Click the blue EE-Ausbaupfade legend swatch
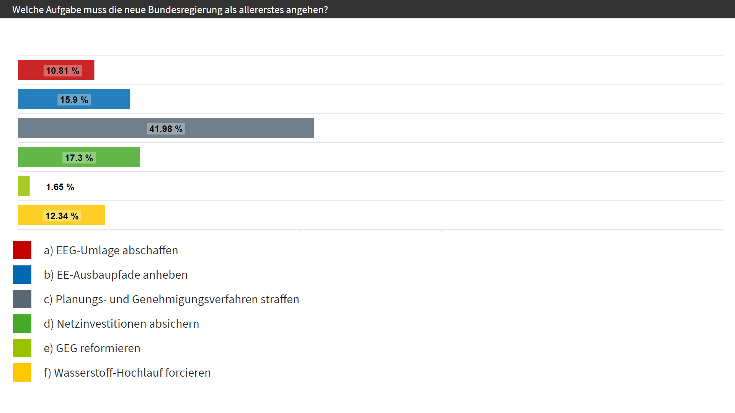The image size is (735, 413). point(22,275)
